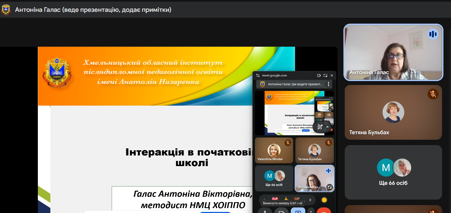
Task: Click the annotation pen icon on the presentation preview
Action: pyautogui.click(x=319, y=127)
